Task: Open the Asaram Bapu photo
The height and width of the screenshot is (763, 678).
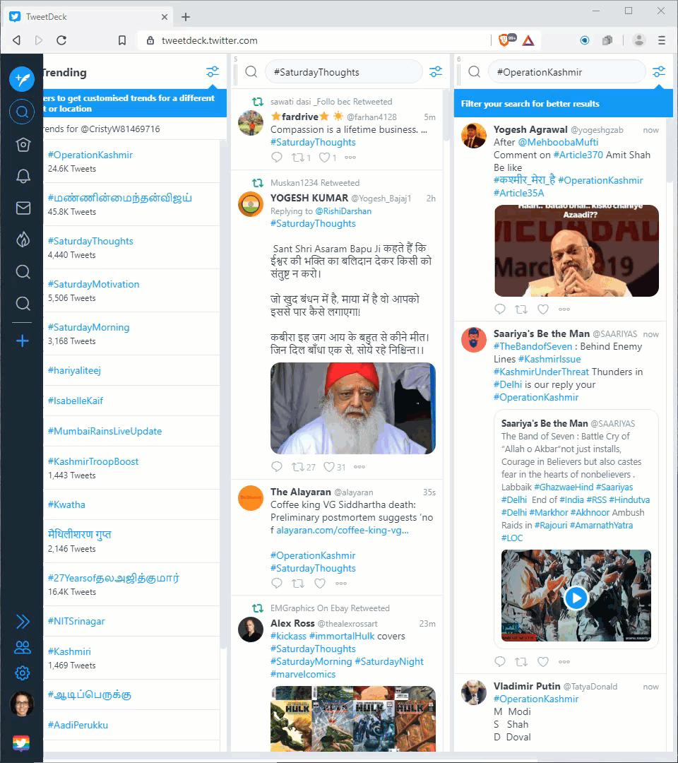Action: click(x=353, y=408)
